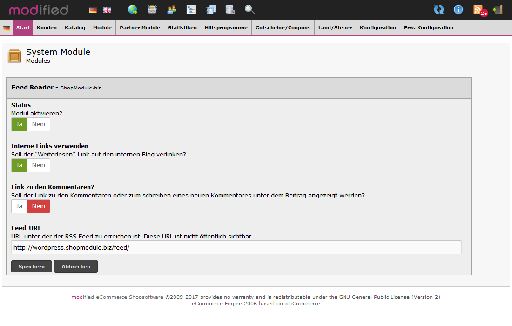The width and height of the screenshot is (512, 326).
Task: Save settings with the Speichern button
Action: pos(31,266)
